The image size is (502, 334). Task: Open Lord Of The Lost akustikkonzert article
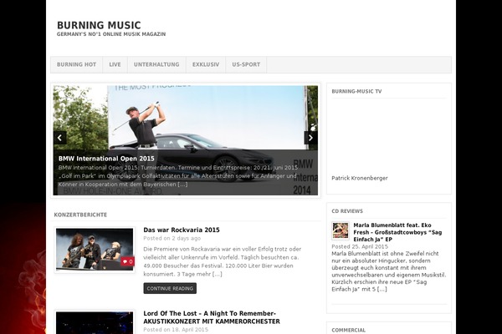212,317
